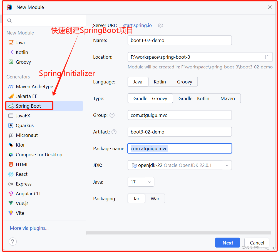Viewport: 278px width, 252px height.
Task: Close the New Module dialog
Action: 270,7
